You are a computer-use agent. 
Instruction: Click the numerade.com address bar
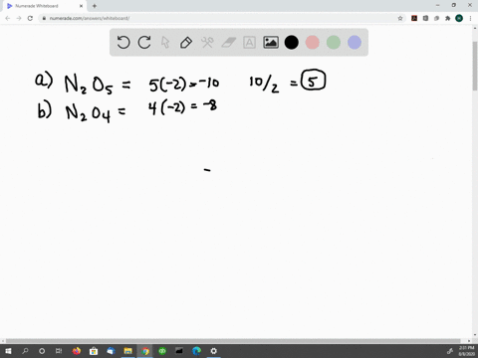point(219,18)
